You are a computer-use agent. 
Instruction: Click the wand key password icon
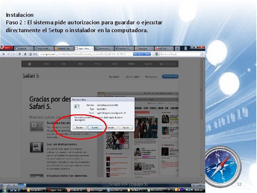tap(14, 54)
